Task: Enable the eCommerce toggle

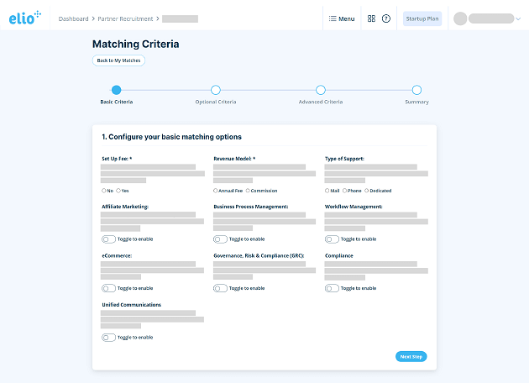Action: pyautogui.click(x=108, y=288)
